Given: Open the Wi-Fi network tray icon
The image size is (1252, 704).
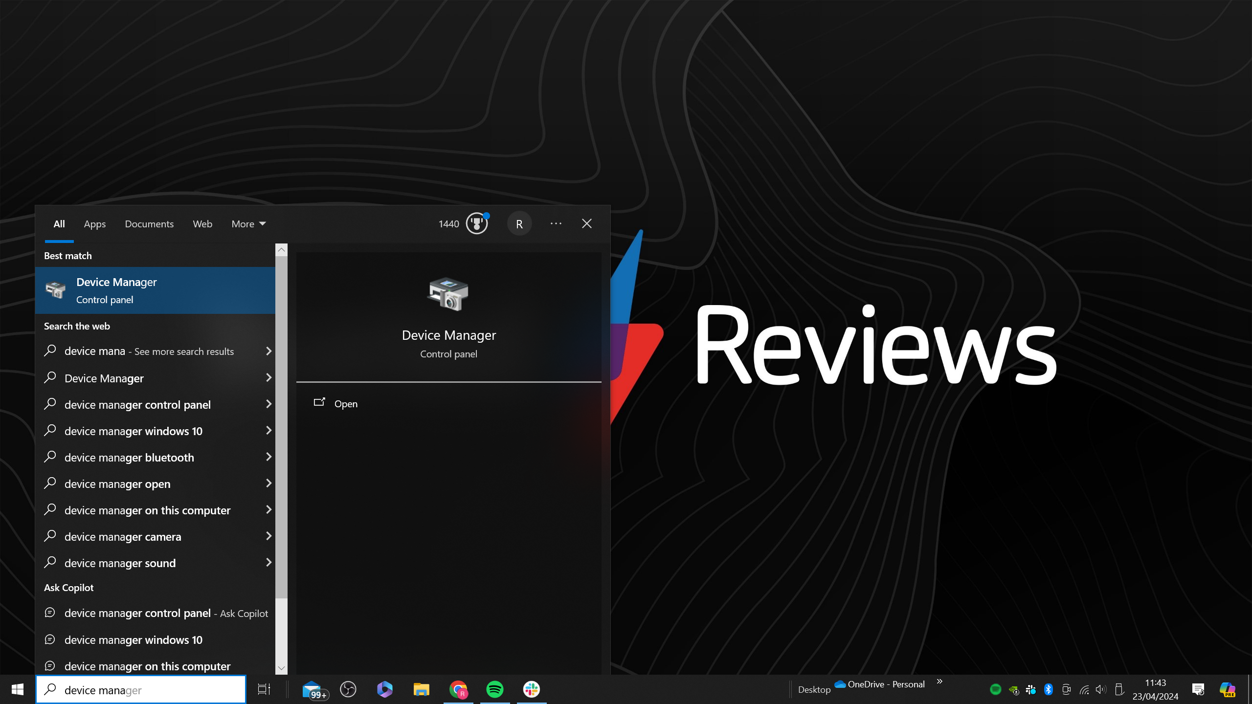Looking at the screenshot, I should [1084, 690].
